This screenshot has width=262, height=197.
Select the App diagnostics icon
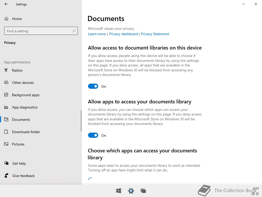6,107
